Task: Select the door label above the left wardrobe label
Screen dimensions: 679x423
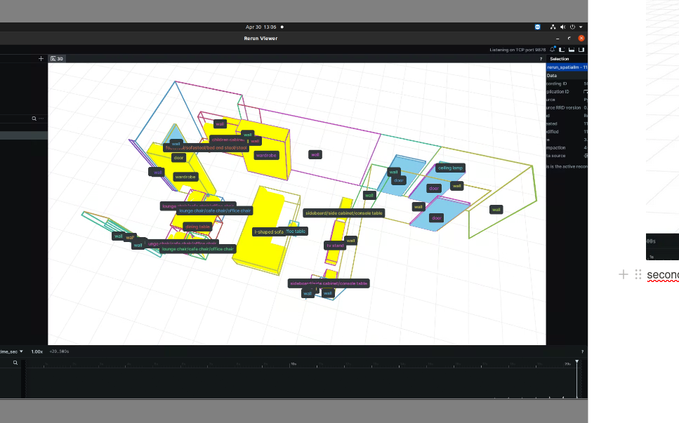Action: tap(179, 158)
